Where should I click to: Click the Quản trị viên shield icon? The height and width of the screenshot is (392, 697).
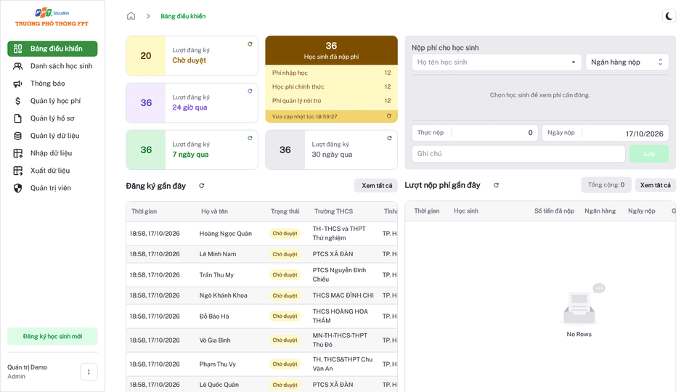click(17, 188)
